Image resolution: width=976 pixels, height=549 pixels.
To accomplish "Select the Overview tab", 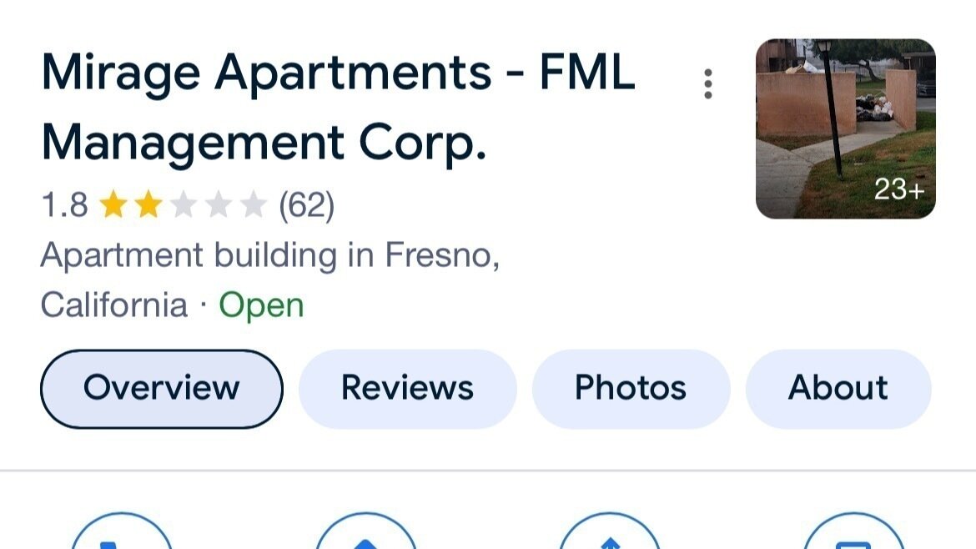I will point(162,389).
